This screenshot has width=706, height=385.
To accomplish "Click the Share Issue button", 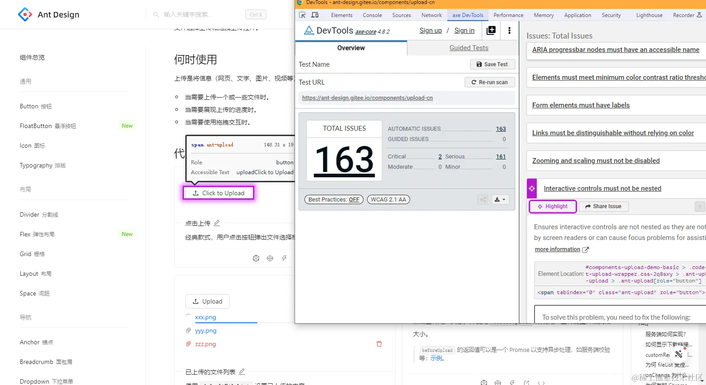I will (603, 206).
